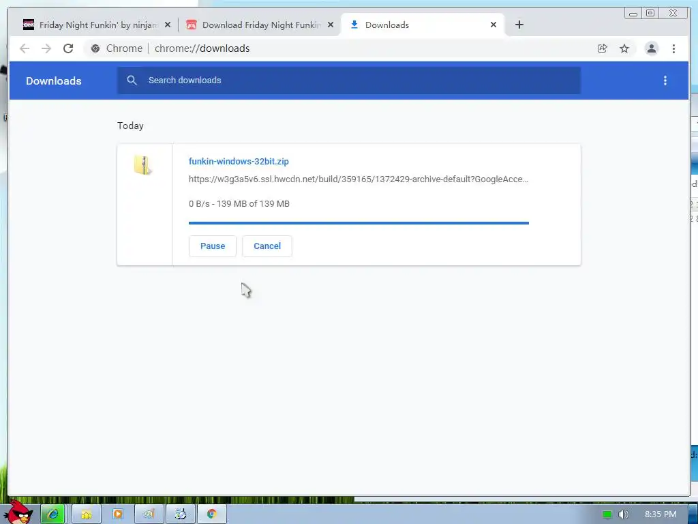Screen dimensions: 698x524
Task: Open Chrome's three-dot main menu
Action: click(674, 48)
